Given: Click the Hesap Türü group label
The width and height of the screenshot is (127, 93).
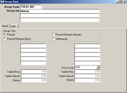Looking at the screenshot, I should tap(9, 31).
